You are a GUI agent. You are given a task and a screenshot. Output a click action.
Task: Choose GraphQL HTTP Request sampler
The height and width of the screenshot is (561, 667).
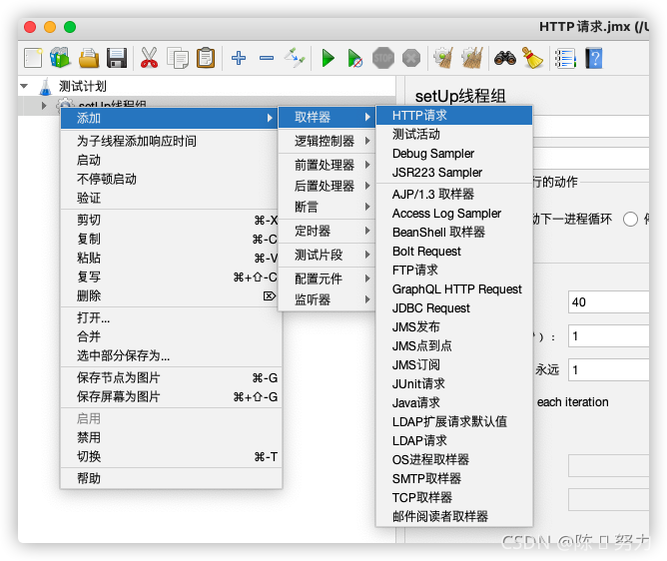pyautogui.click(x=454, y=289)
